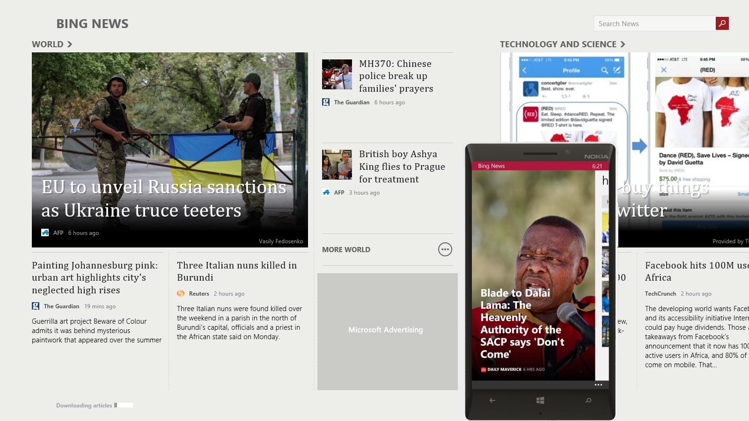749x421 pixels.
Task: Click Vasily Fedosenko photo credit
Action: [281, 241]
